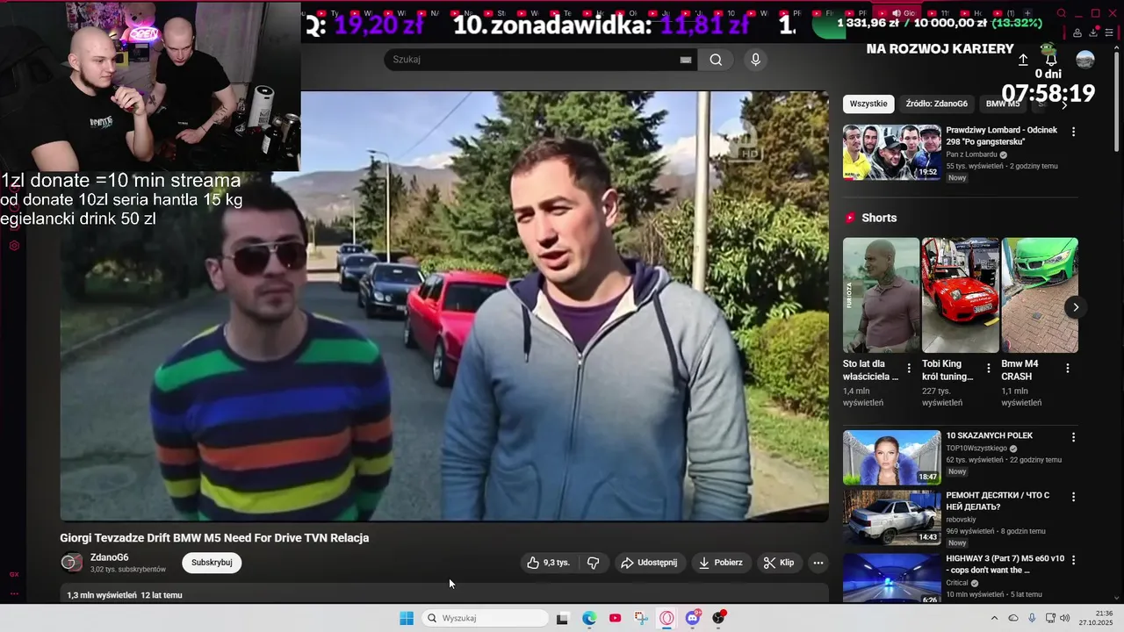The width and height of the screenshot is (1124, 632).
Task: Dislike the video with the thumbs-down icon
Action: (x=594, y=563)
